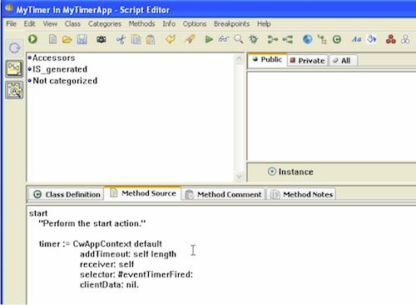Switch to the All methods tab

[343, 61]
